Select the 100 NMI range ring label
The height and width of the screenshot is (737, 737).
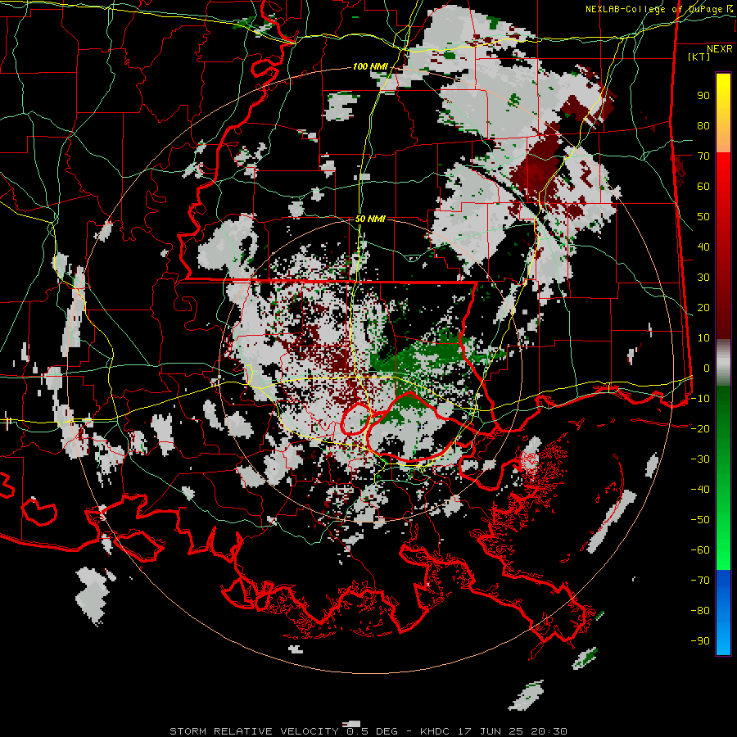click(x=370, y=67)
